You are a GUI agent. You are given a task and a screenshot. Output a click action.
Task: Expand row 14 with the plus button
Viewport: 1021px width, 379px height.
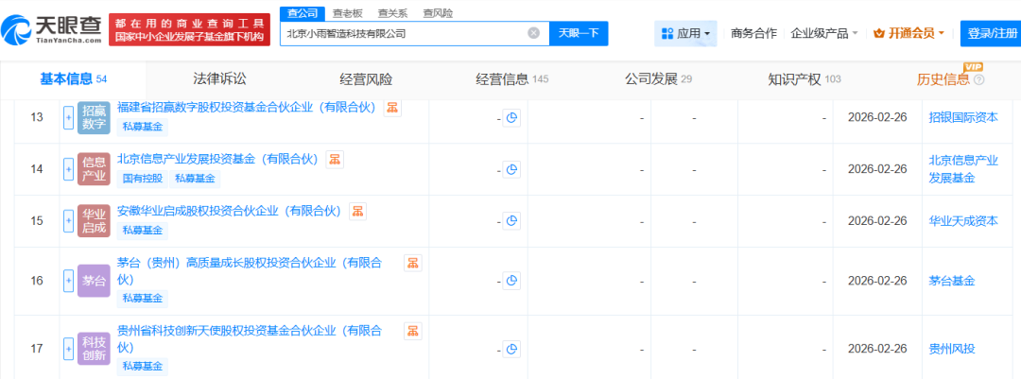point(68,169)
